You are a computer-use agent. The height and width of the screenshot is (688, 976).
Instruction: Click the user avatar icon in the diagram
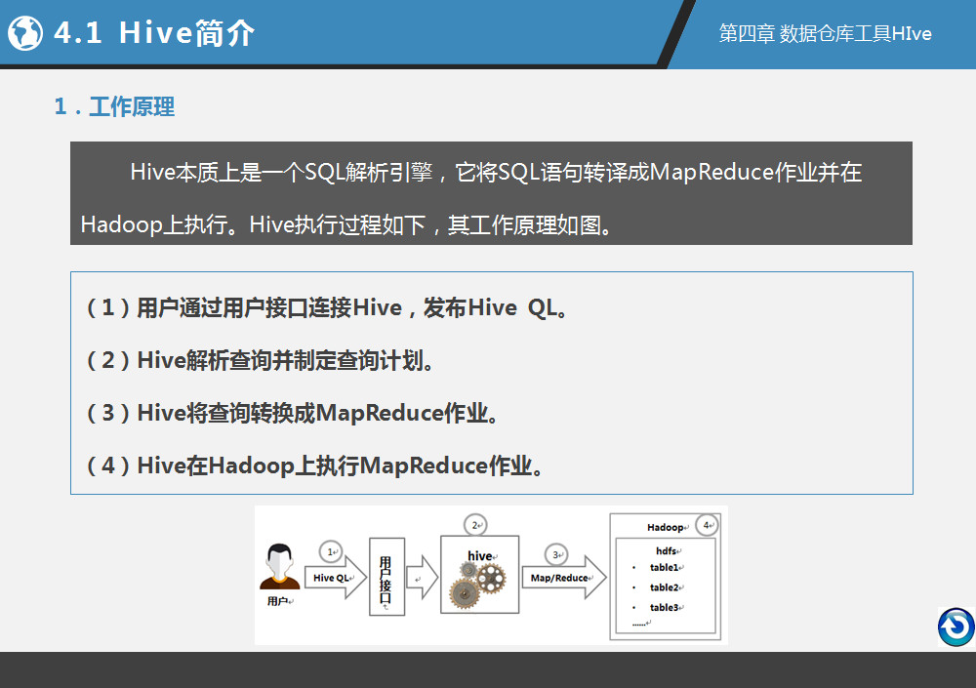[x=279, y=570]
